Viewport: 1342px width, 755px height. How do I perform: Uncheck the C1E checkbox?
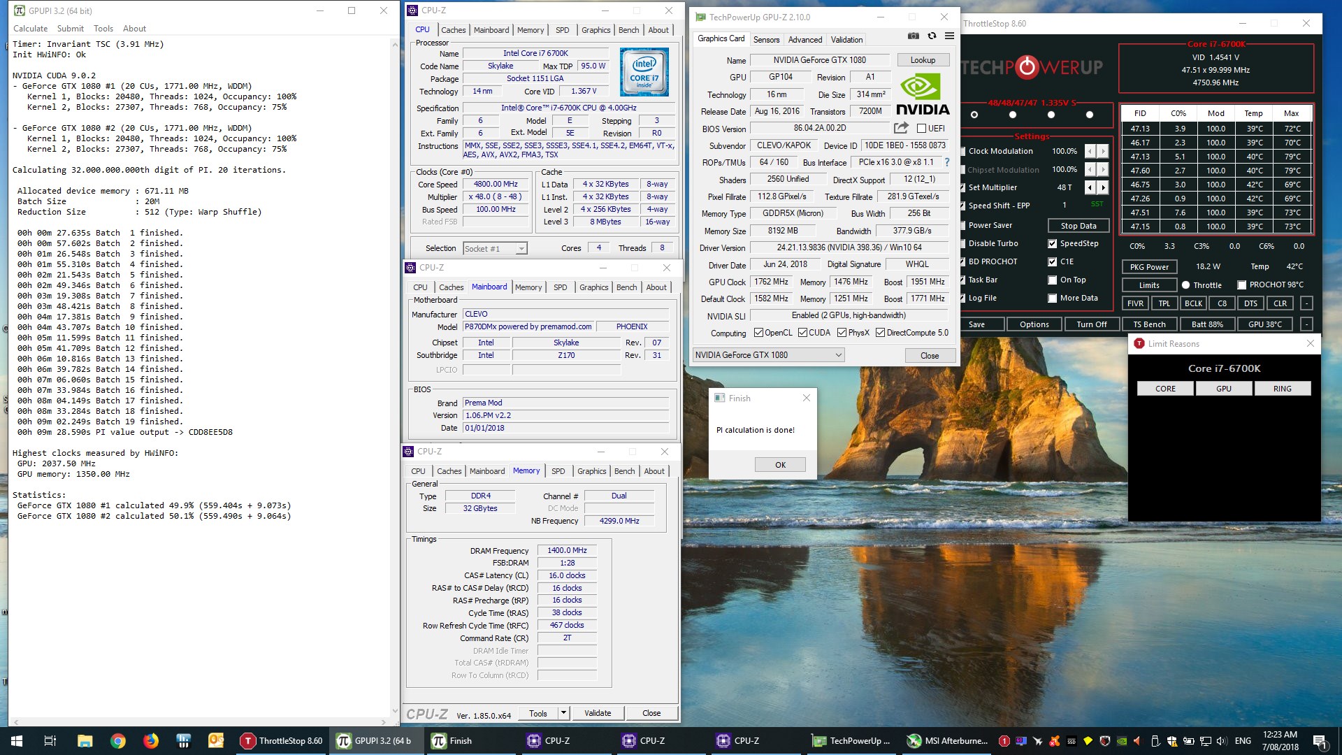click(1052, 262)
